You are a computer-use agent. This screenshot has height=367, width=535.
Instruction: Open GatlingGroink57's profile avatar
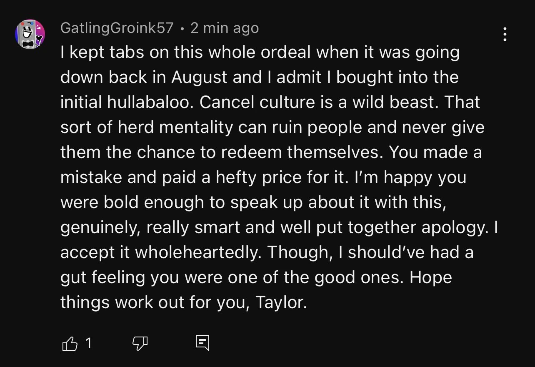tap(30, 34)
